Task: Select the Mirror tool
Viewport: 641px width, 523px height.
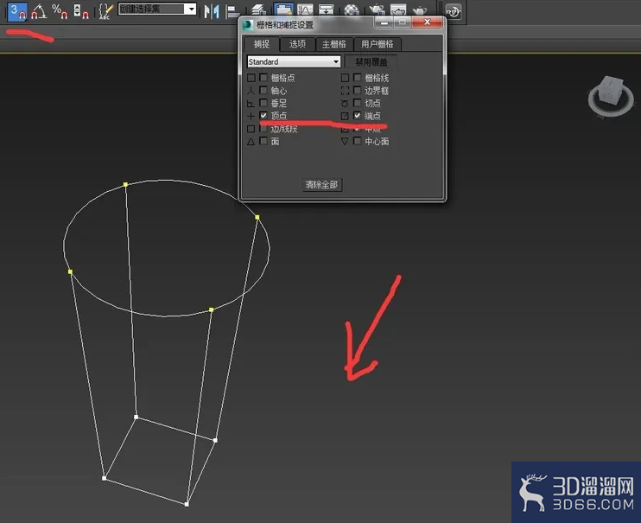Action: pos(212,11)
